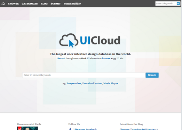Click the 'Latest from the Blog' heading

[x=131, y=124]
